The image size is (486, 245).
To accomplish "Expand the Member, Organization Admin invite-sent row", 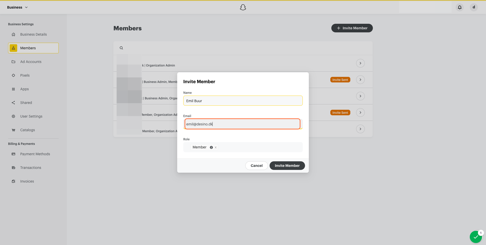I will click(x=360, y=113).
